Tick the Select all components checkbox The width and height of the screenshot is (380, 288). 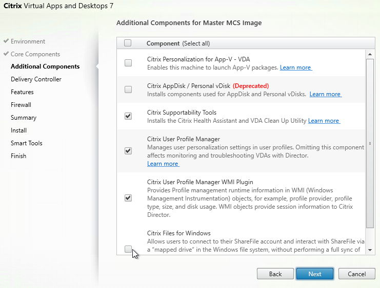point(128,43)
